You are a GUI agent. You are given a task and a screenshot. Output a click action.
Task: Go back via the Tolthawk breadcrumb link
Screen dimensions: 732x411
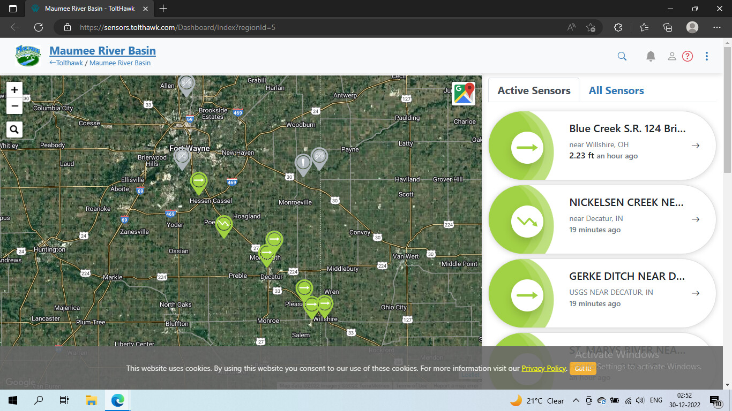tap(66, 63)
